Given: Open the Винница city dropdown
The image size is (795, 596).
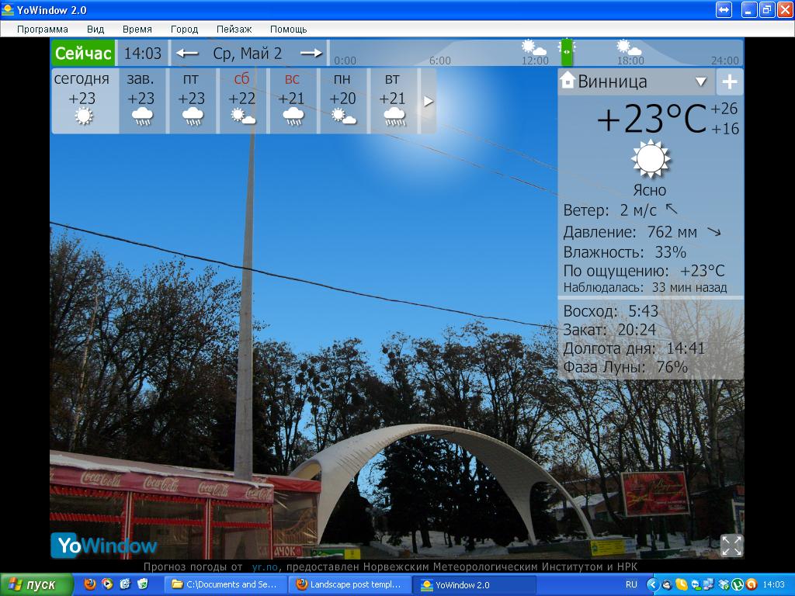Looking at the screenshot, I should tap(700, 81).
